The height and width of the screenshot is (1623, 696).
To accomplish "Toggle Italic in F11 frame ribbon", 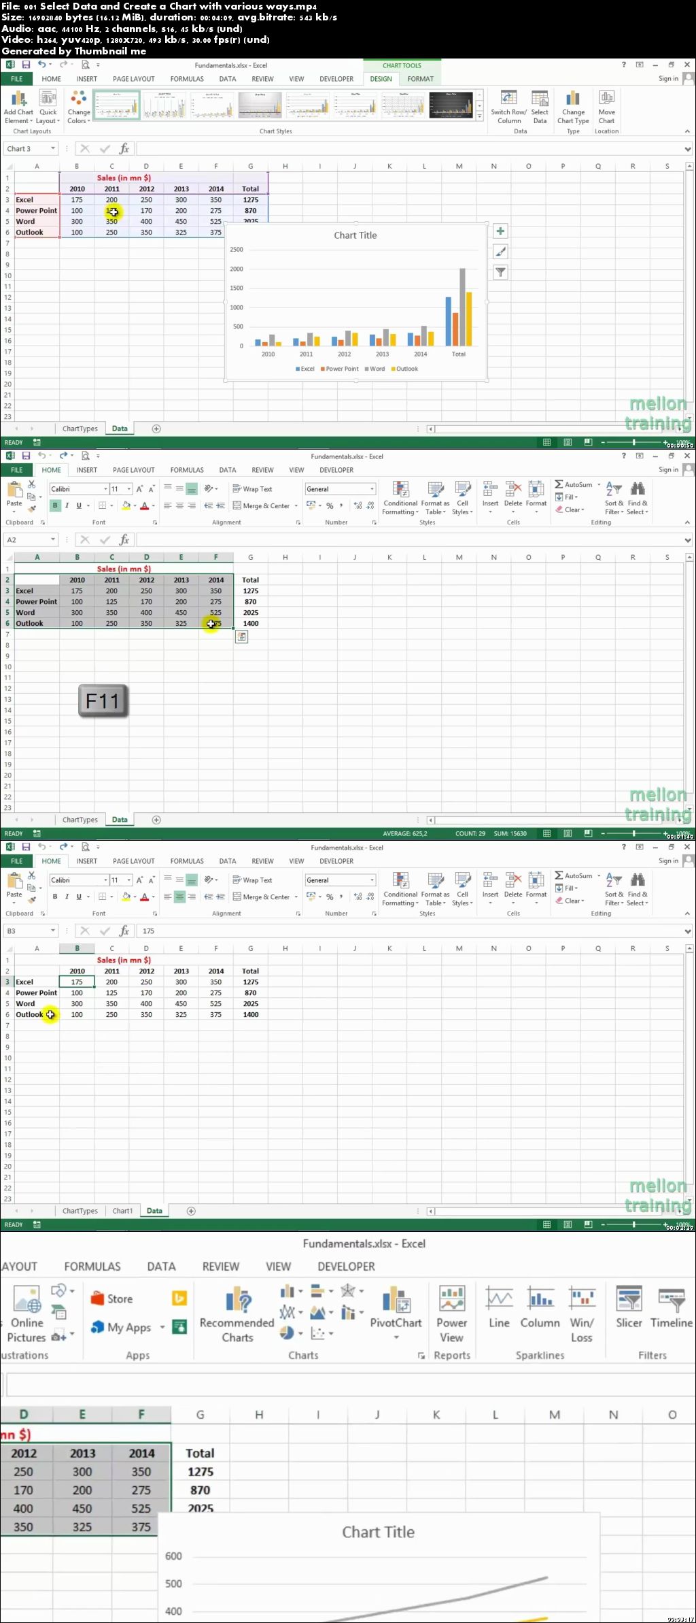I will [x=67, y=505].
